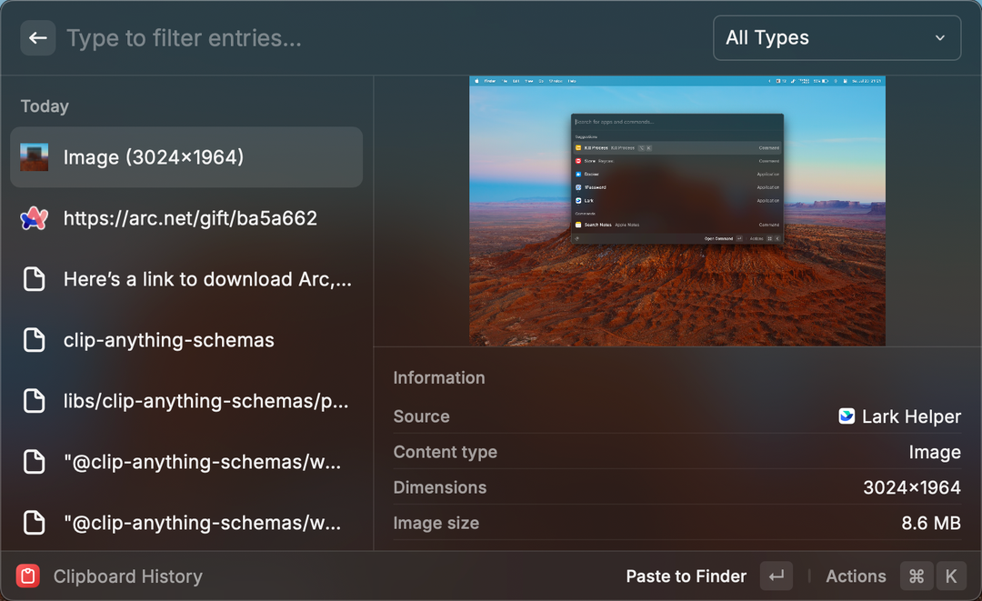Open the Actions menu

click(x=856, y=576)
